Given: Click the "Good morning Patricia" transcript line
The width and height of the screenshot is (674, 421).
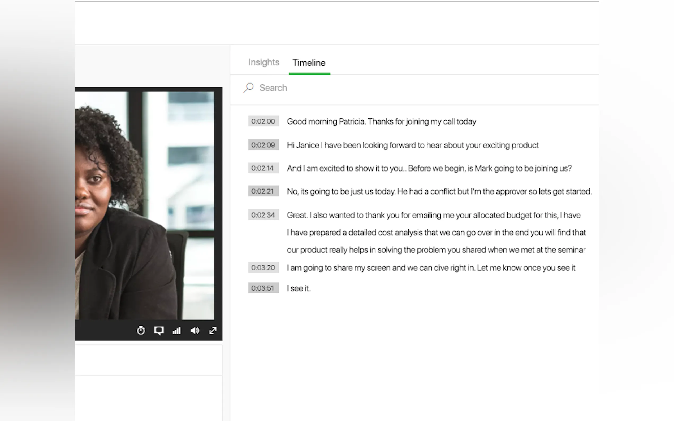Looking at the screenshot, I should [381, 122].
